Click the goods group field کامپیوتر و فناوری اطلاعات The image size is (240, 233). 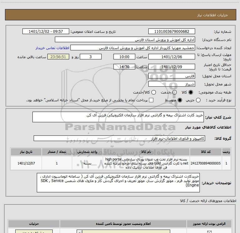(x=119, y=138)
